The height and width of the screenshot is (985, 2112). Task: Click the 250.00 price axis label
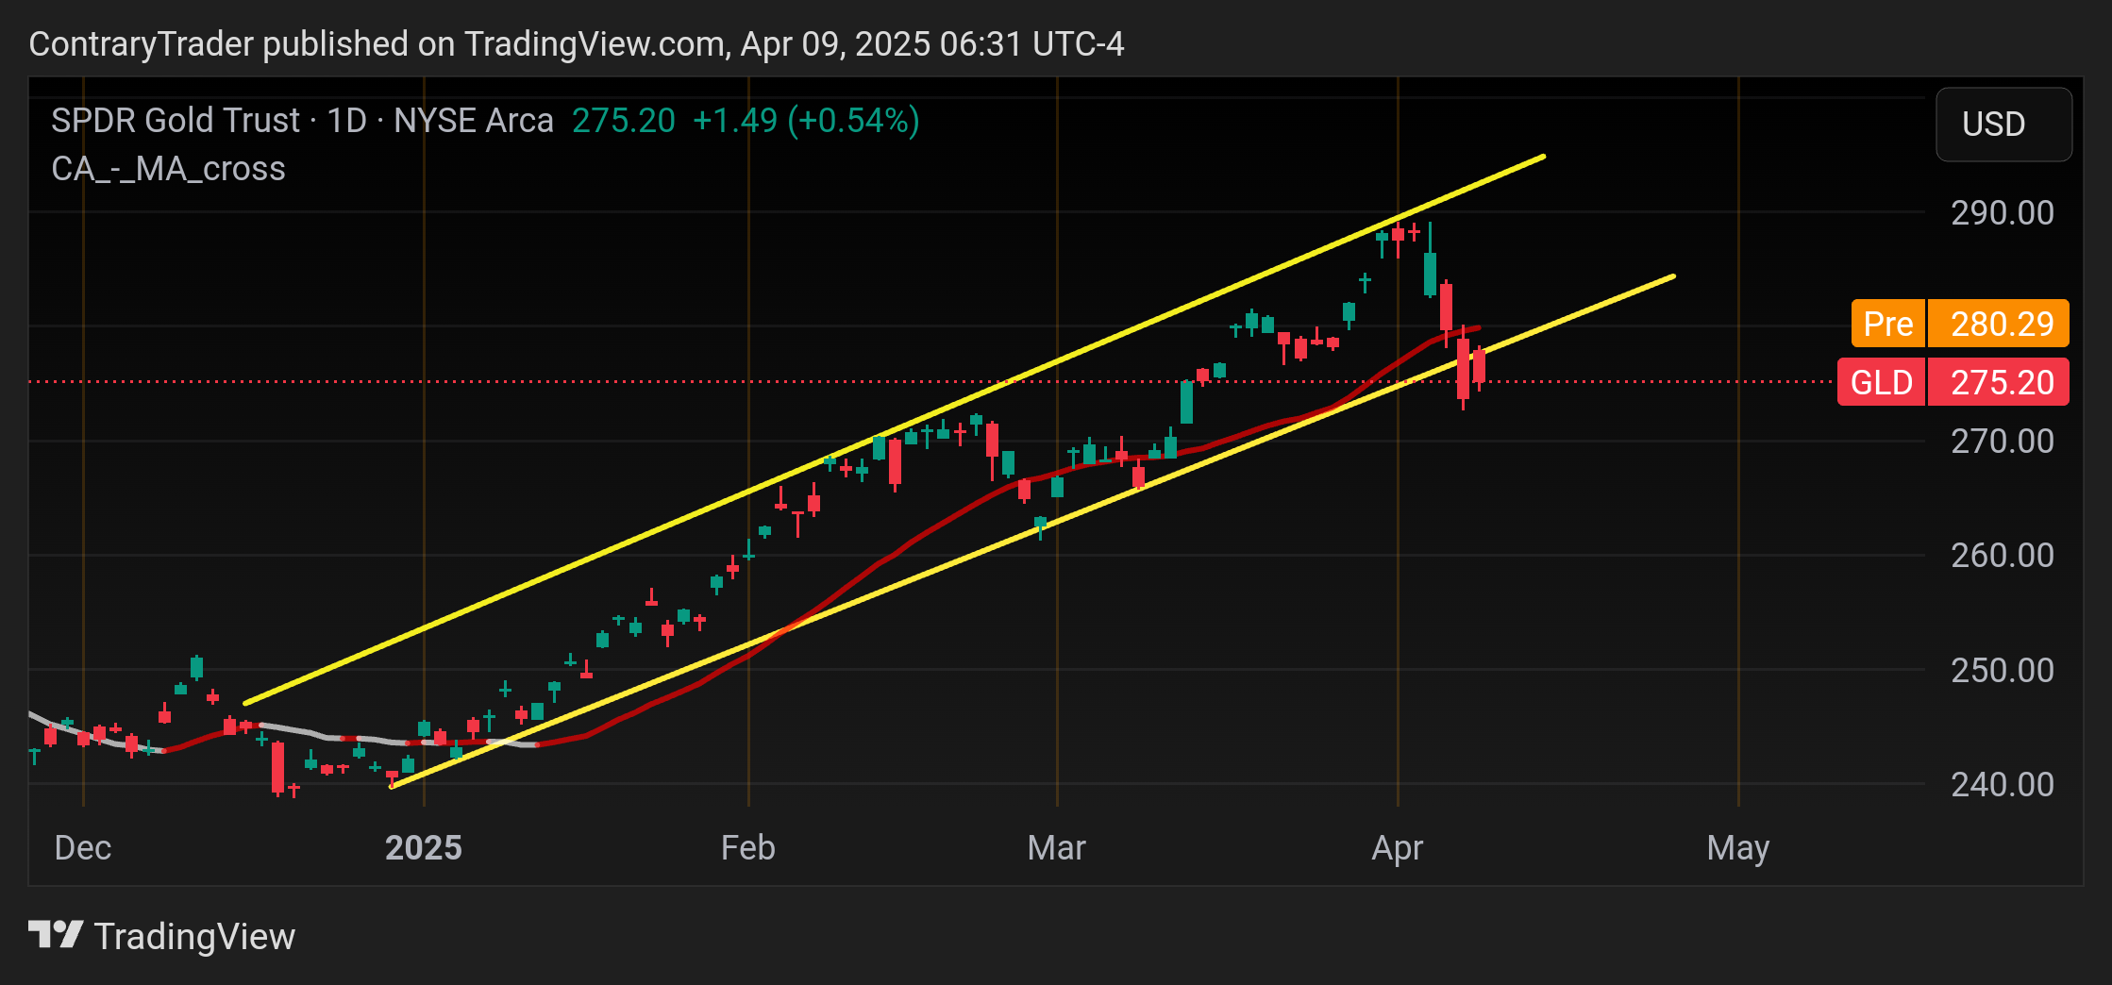[x=2003, y=671]
